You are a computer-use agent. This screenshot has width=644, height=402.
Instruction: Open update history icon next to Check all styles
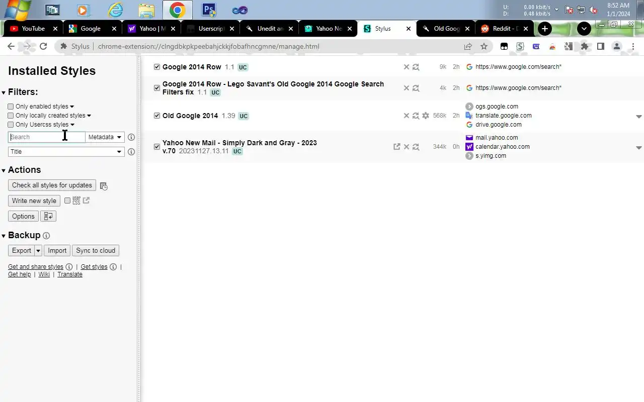click(104, 186)
